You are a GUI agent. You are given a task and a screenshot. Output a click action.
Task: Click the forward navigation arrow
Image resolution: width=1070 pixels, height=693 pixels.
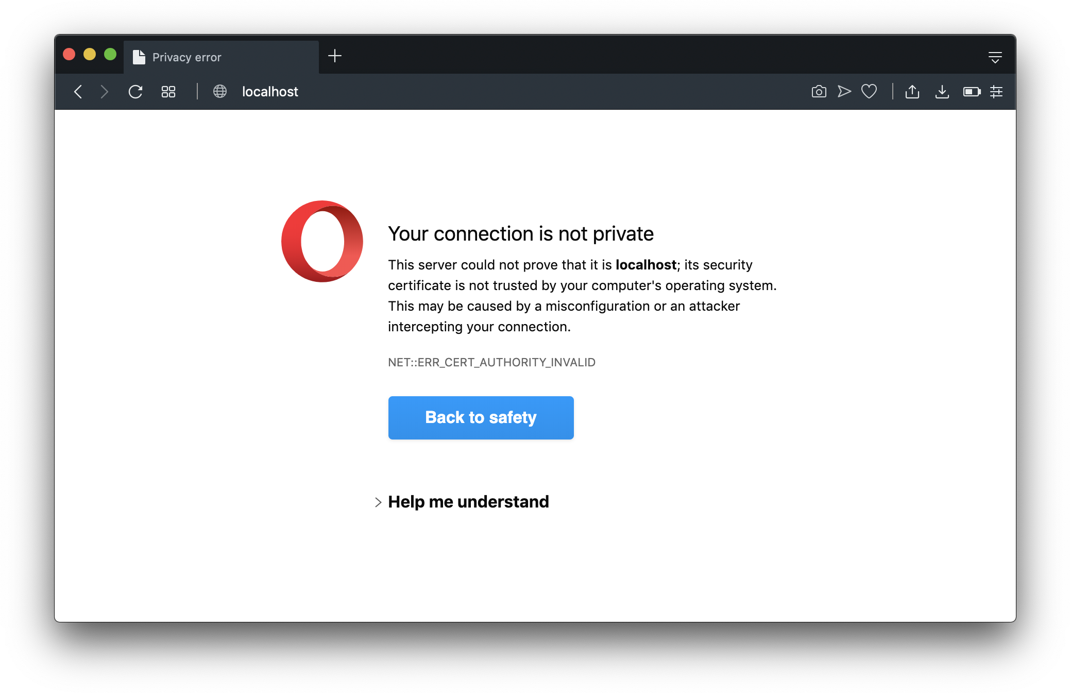pyautogui.click(x=104, y=92)
